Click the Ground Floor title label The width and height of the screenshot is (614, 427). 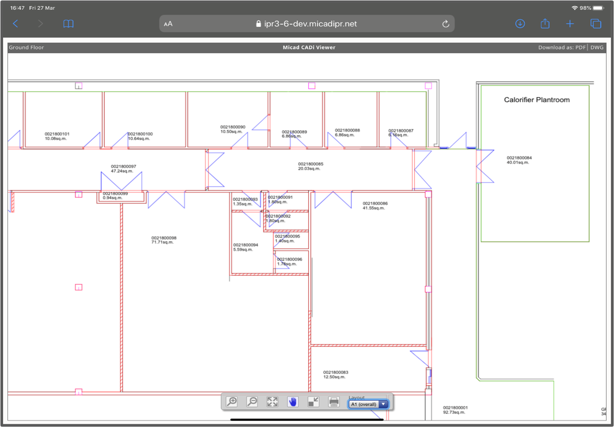[26, 47]
